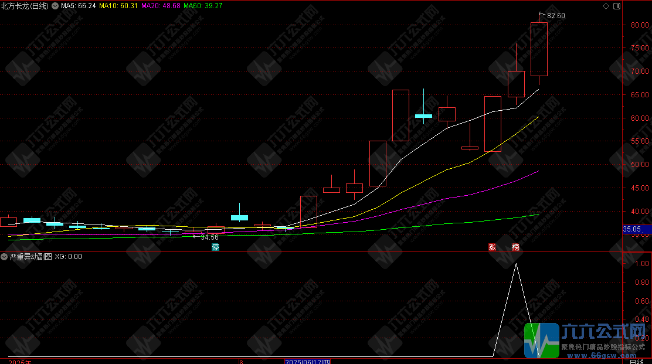Select the magenta MA20: 48.68 label
The height and width of the screenshot is (364, 652).
click(x=161, y=6)
